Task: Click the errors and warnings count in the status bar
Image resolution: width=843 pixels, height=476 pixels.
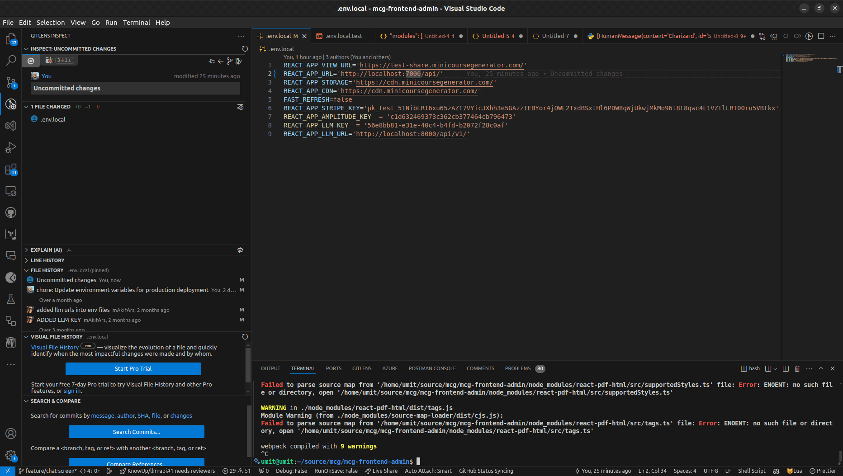Action: click(x=237, y=471)
